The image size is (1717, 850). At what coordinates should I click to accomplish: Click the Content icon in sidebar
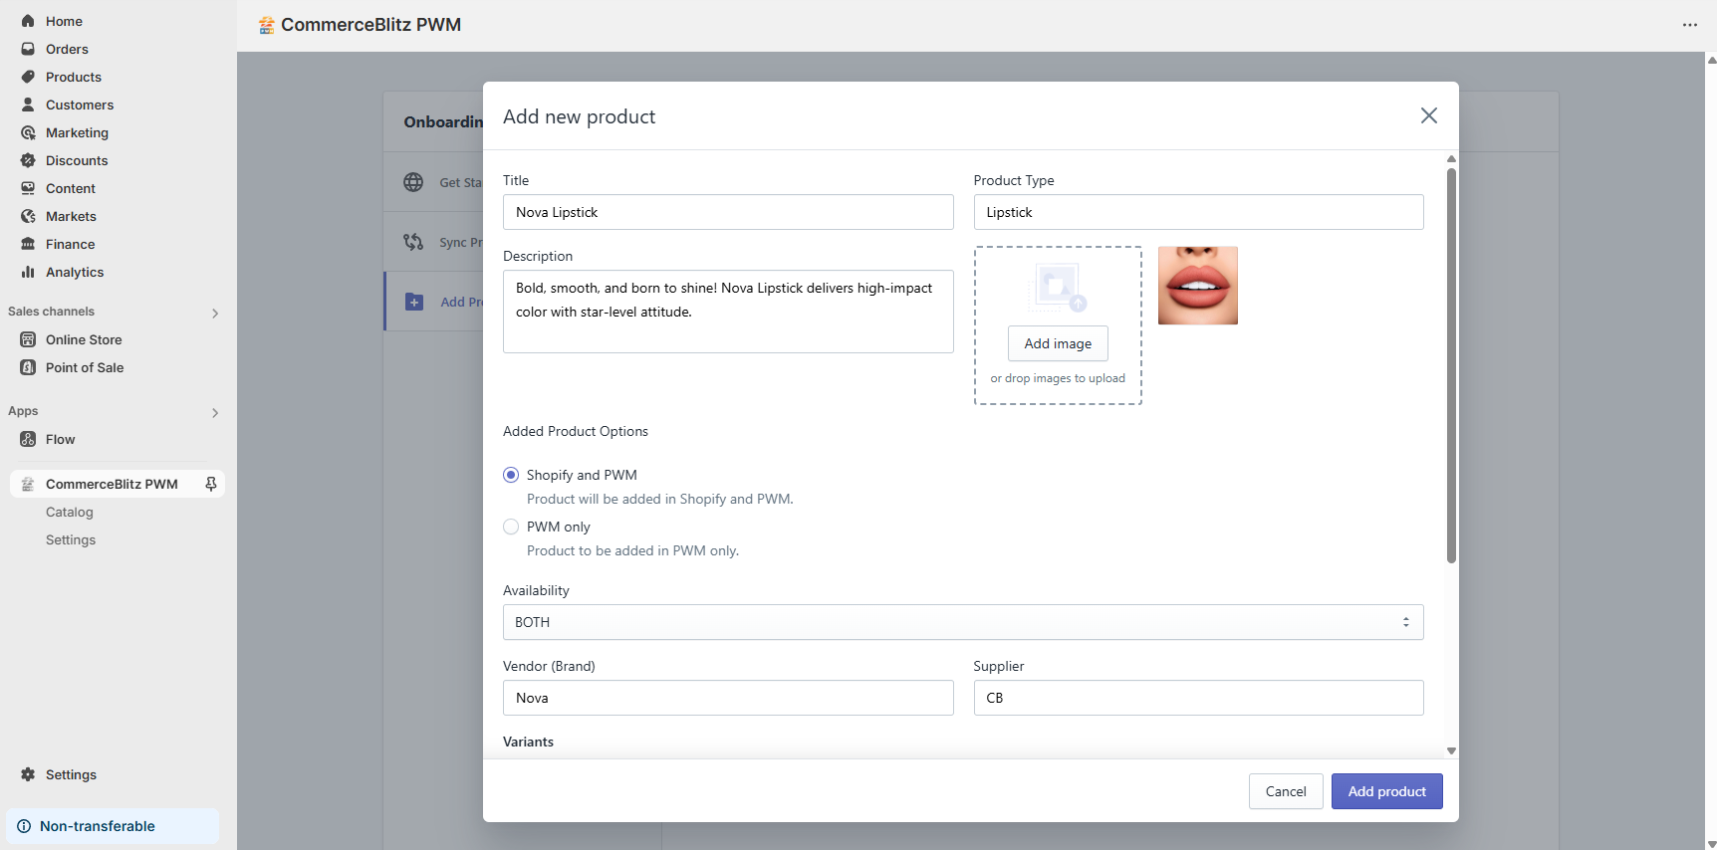tap(28, 188)
